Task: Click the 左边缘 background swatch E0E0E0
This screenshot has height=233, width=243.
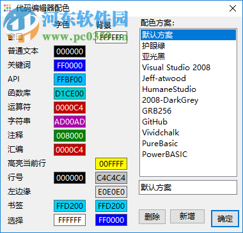Action: coord(111,192)
